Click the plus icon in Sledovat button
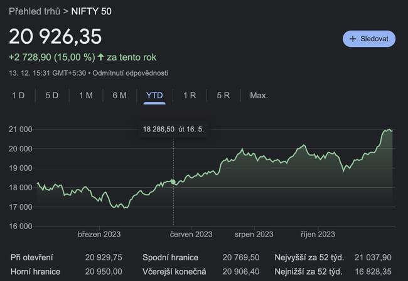 click(353, 39)
